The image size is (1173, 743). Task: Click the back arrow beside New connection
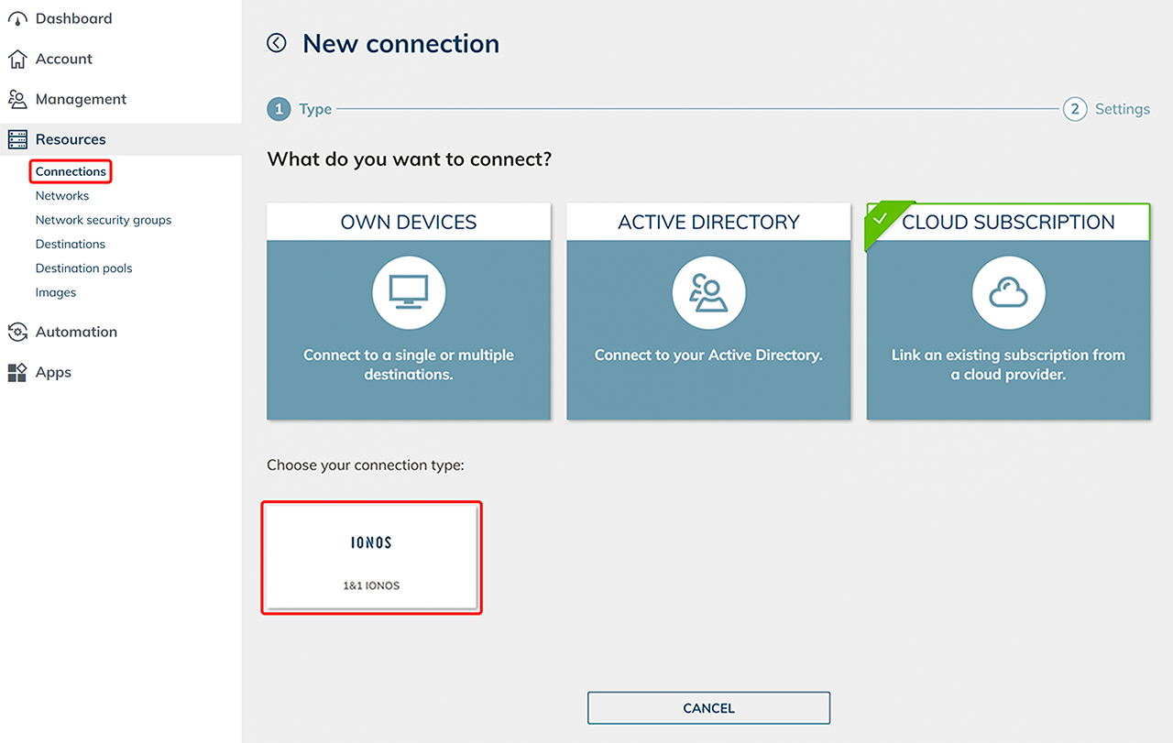(277, 43)
